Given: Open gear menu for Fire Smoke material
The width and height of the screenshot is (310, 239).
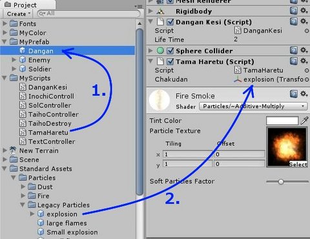Looking at the screenshot, I should coord(304,93).
